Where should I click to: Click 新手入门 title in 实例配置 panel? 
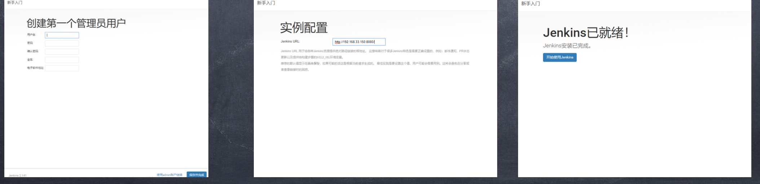[266, 3]
